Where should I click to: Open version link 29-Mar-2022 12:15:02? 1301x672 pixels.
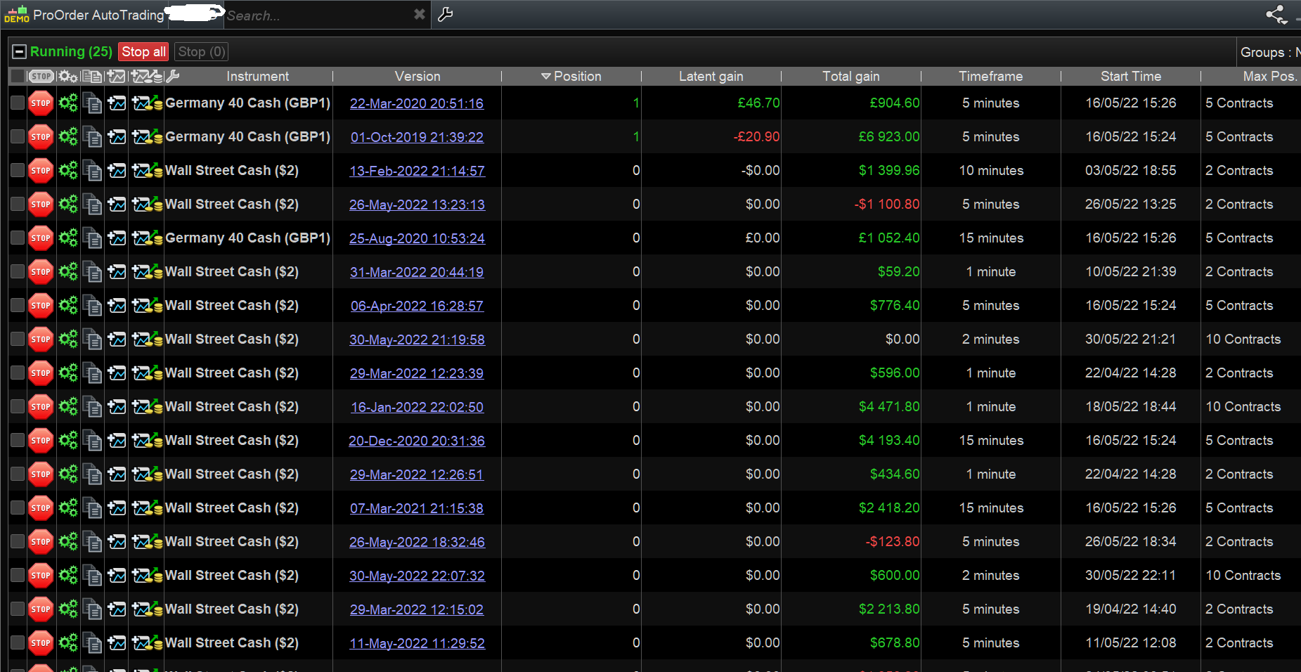pos(417,609)
